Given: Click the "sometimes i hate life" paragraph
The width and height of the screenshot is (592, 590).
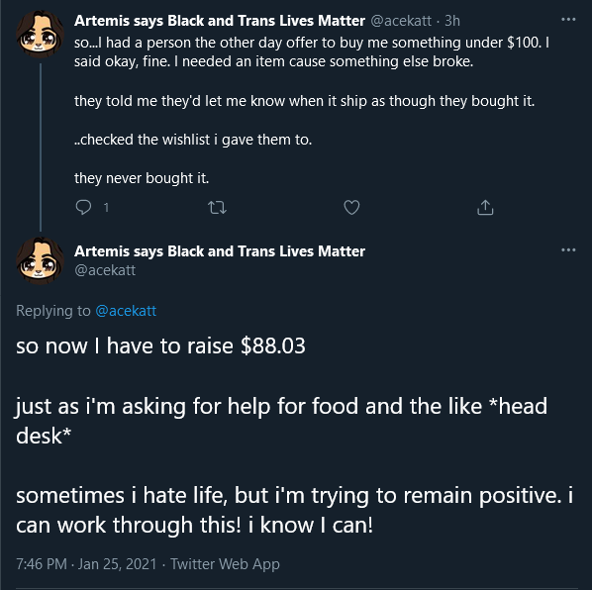Looking at the screenshot, I should [x=294, y=510].
